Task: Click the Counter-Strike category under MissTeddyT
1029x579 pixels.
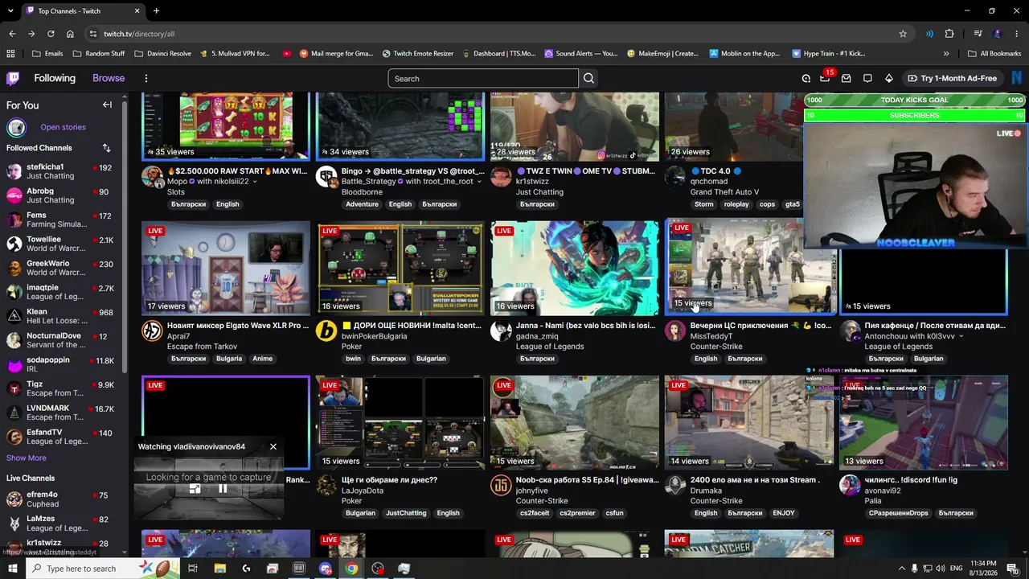Action: coord(716,347)
